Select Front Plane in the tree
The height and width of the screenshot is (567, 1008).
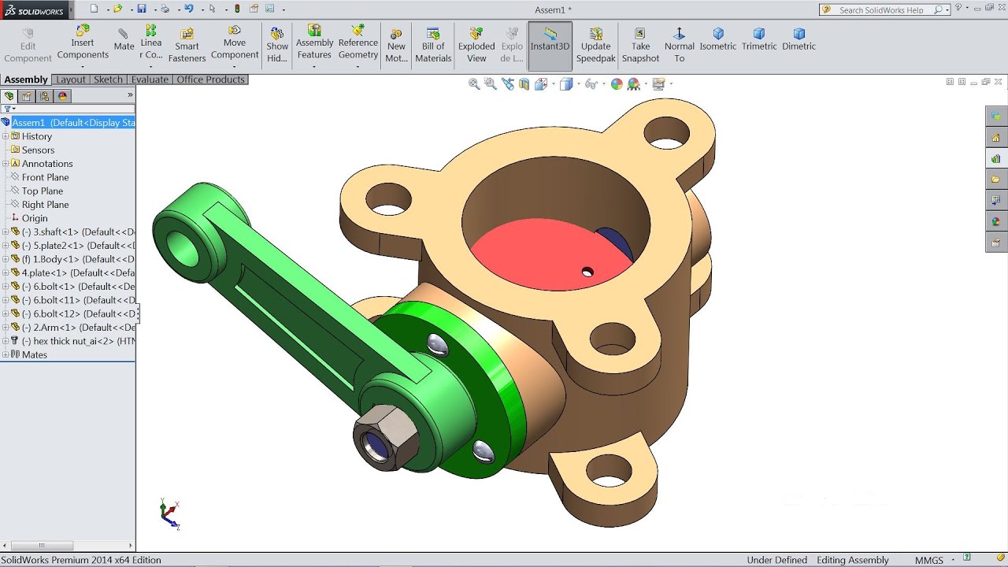pos(45,177)
